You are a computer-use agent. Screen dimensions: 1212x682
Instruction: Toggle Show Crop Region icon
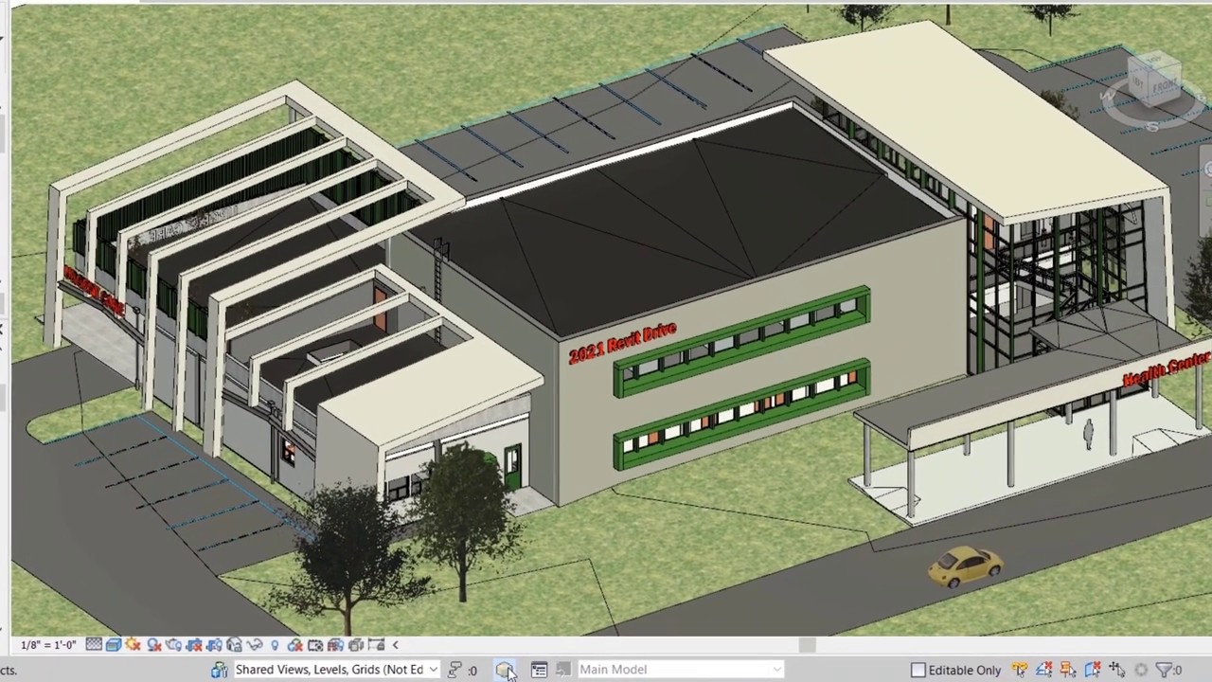pos(214,645)
